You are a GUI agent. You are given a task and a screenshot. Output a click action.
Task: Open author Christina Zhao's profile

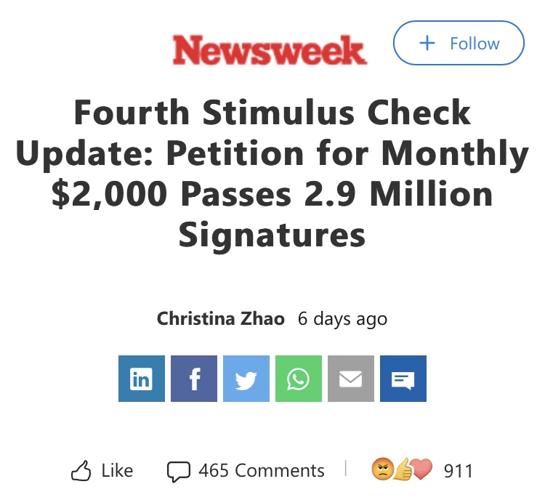pyautogui.click(x=220, y=319)
